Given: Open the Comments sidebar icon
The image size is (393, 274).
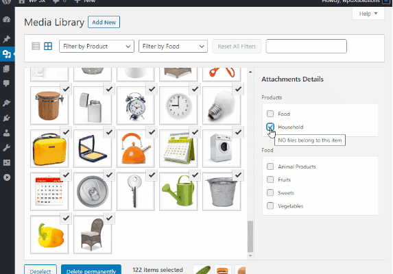Looking at the screenshot, I should pos(7,84).
